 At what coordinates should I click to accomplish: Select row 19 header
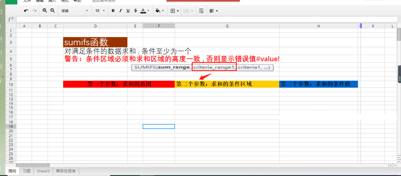(11, 126)
